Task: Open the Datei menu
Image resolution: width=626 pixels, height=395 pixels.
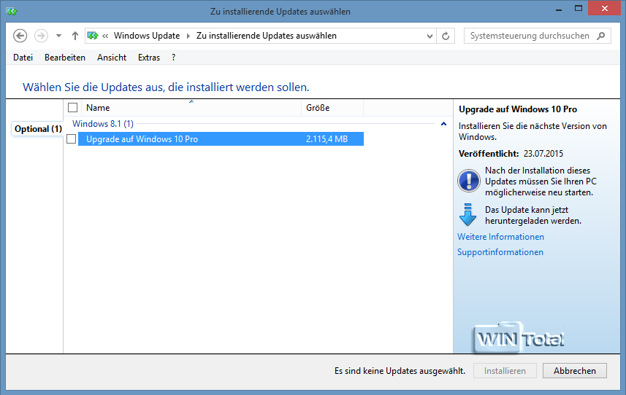Action: pyautogui.click(x=23, y=58)
